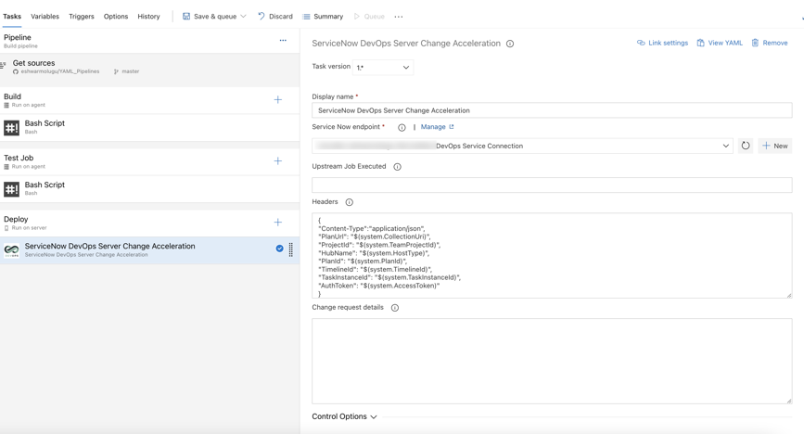Remove the selected task
Image resolution: width=804 pixels, height=434 pixels.
click(770, 43)
